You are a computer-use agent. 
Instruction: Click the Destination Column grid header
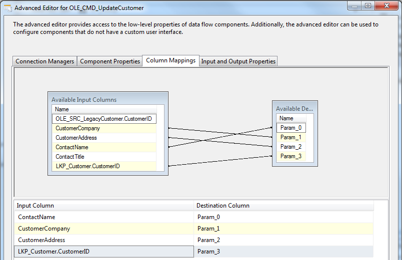284,206
